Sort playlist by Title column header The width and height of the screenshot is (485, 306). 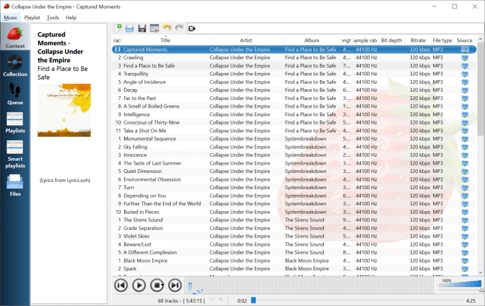[x=165, y=40]
